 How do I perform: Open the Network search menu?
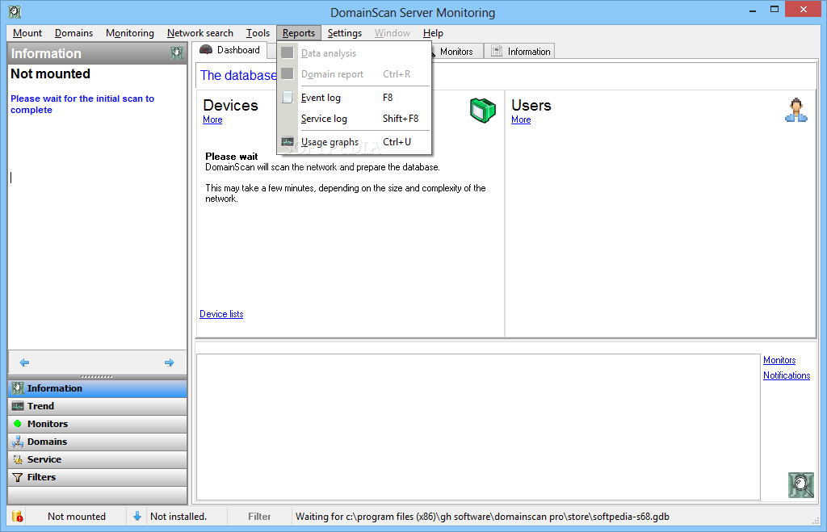(200, 32)
